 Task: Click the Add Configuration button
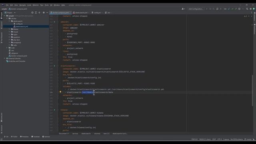196,9
